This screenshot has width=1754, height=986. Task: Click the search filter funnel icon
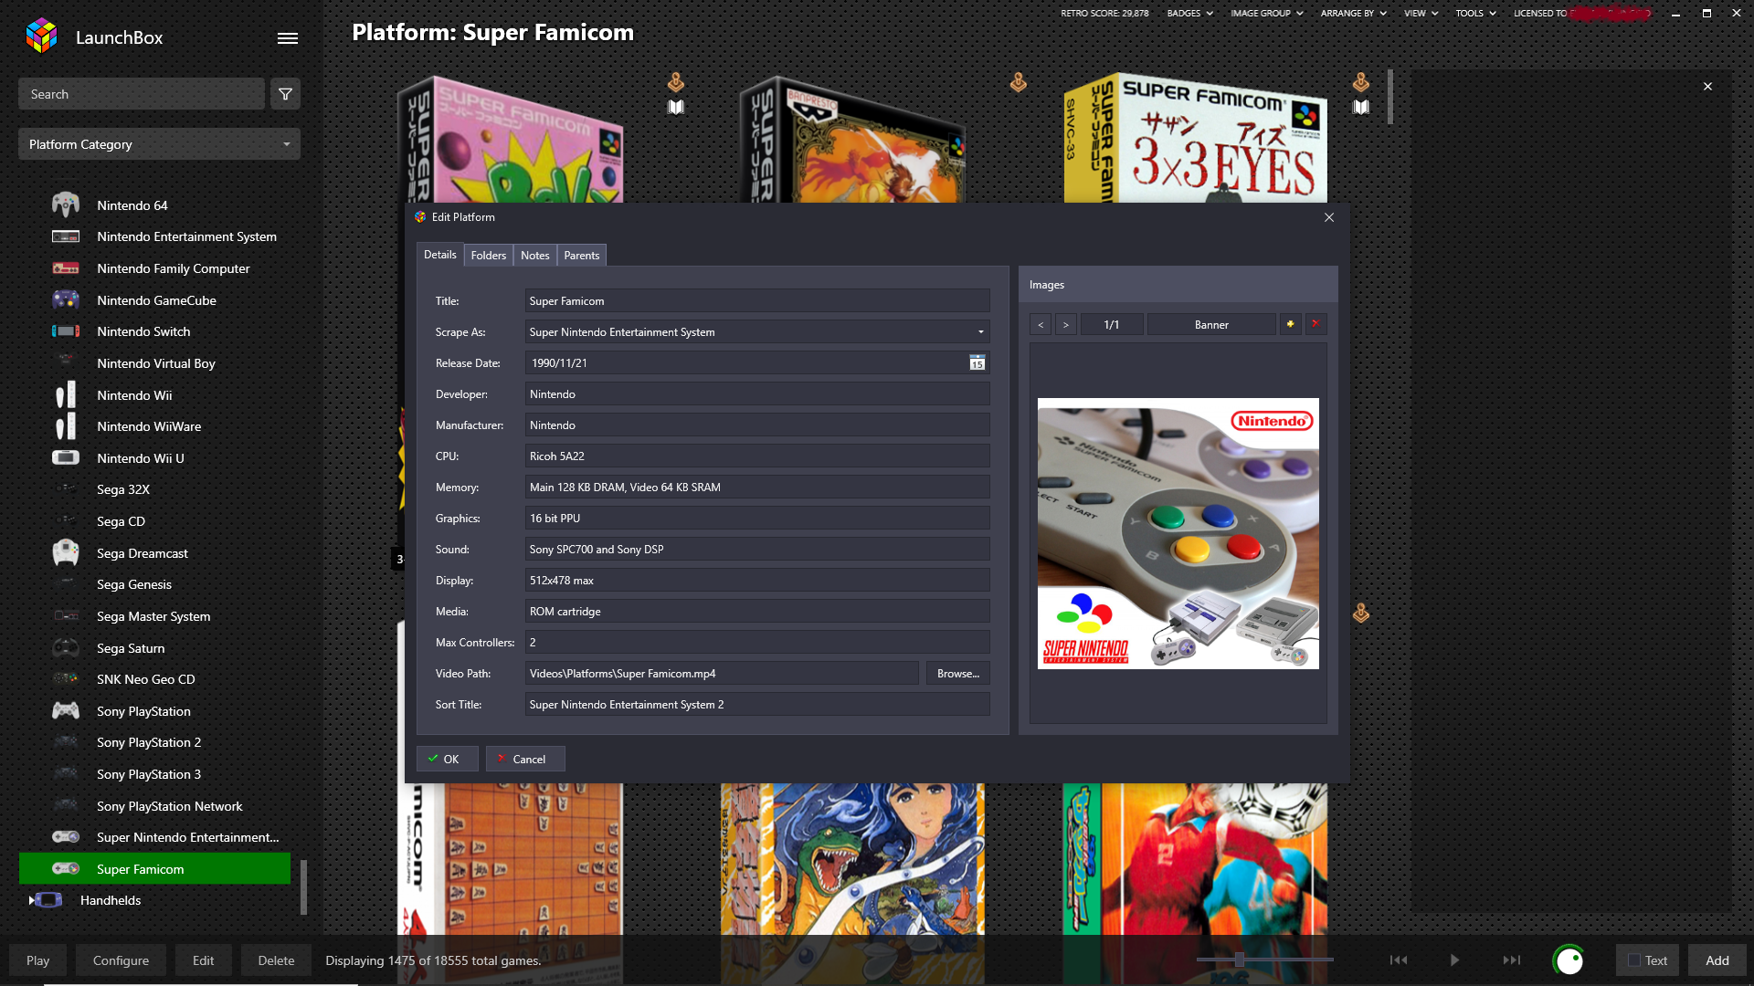[285, 94]
